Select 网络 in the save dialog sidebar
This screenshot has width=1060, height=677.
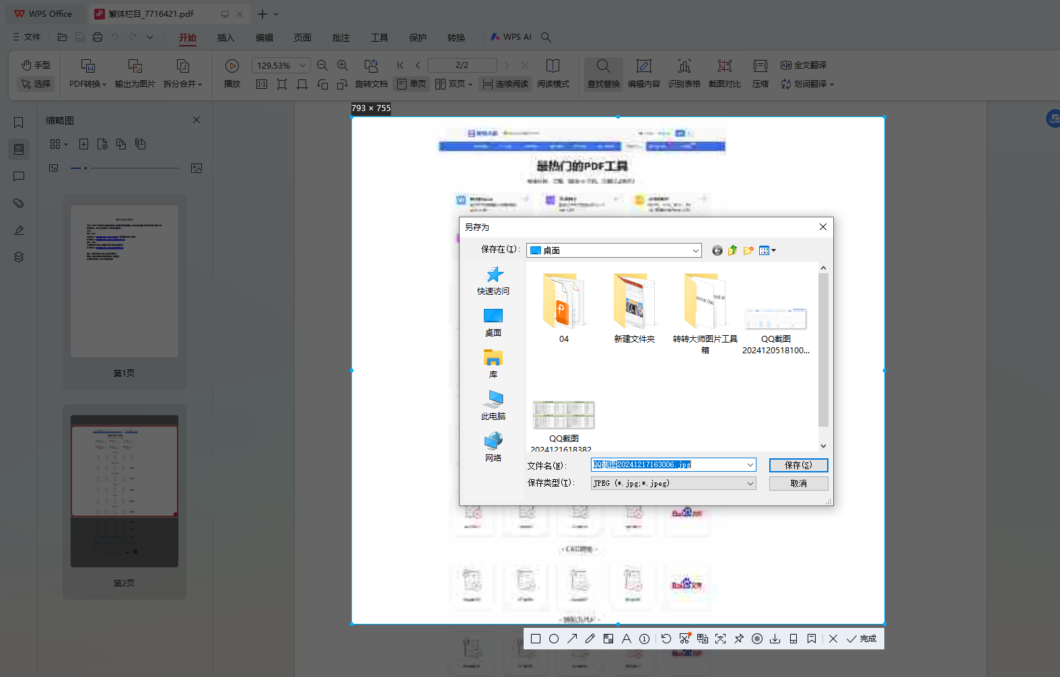coord(493,448)
